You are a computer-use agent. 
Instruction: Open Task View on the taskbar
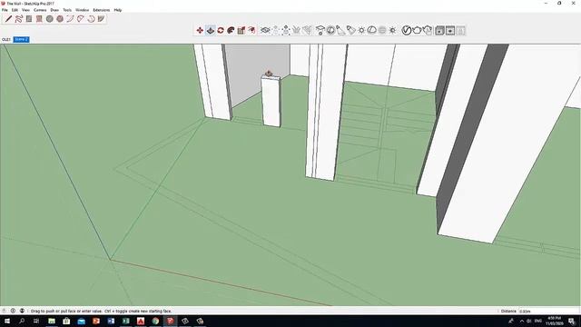click(x=36, y=321)
